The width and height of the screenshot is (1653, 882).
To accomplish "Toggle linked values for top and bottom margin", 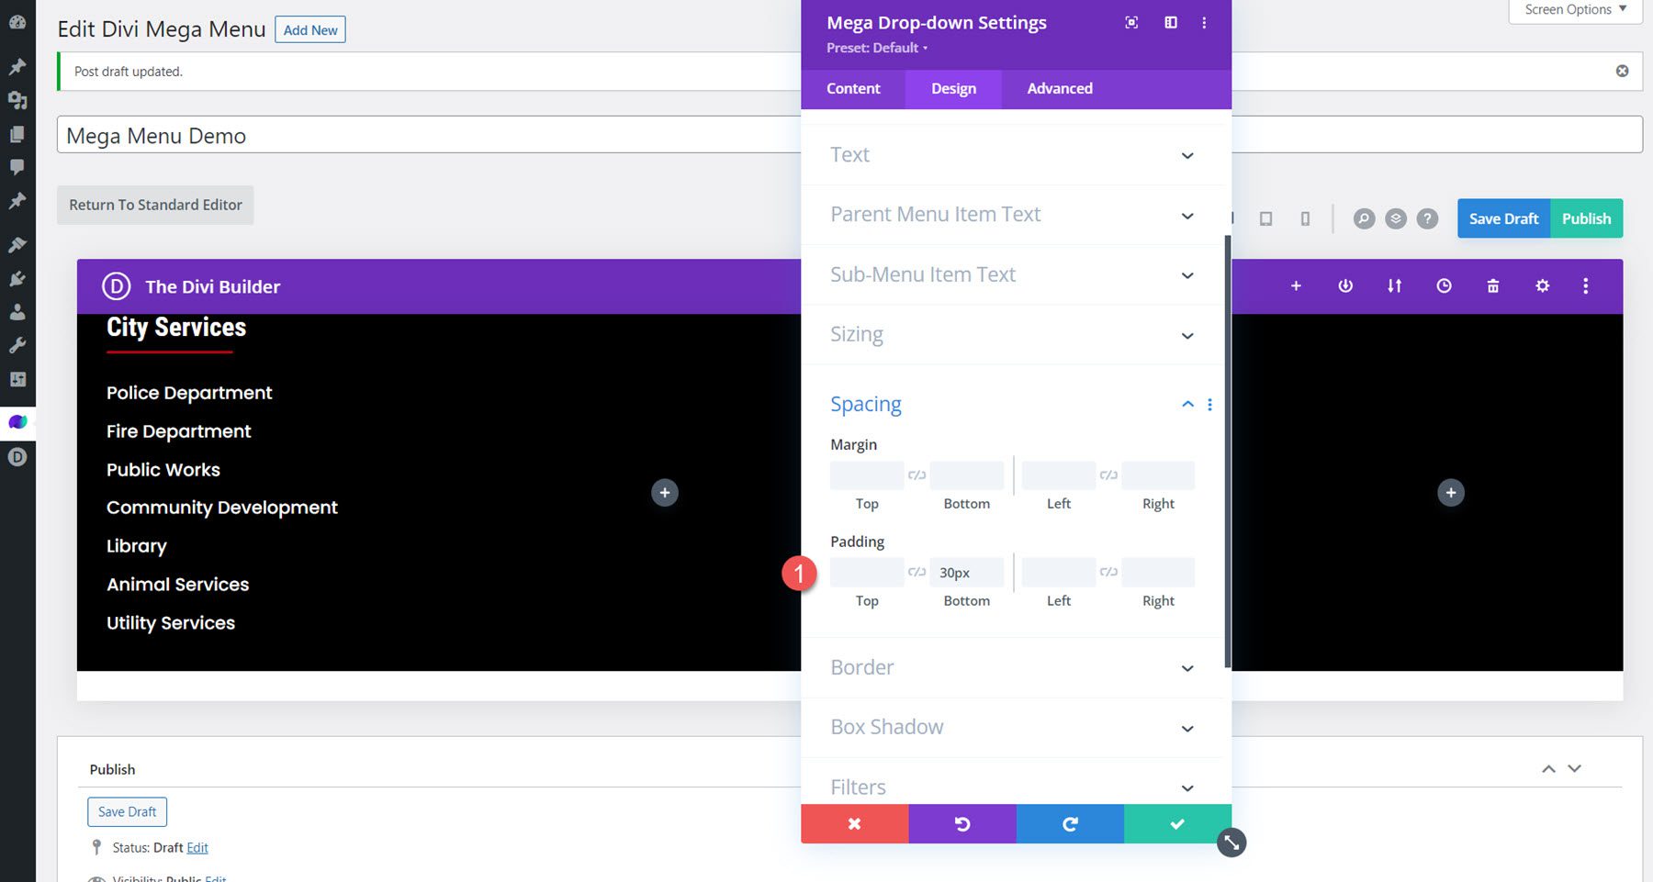I will point(916,475).
